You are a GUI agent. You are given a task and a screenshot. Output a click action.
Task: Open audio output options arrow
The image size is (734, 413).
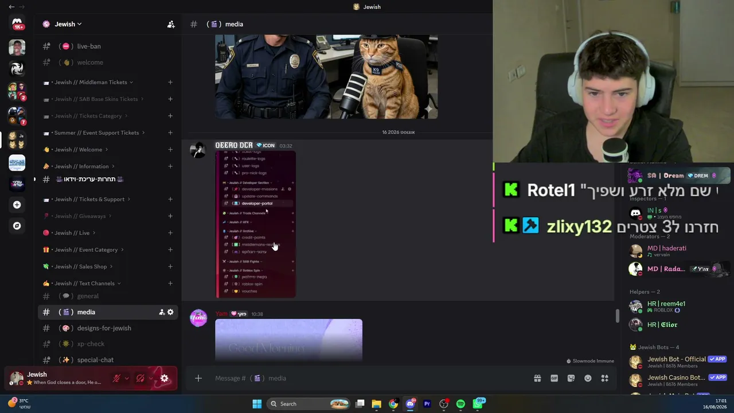coord(151,379)
